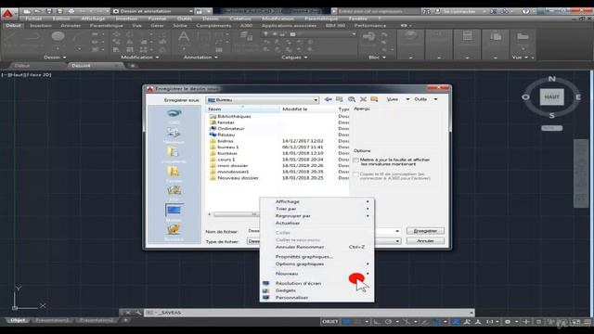
Task: Open the AutoCAD application menu logo button
Action: pos(8,14)
